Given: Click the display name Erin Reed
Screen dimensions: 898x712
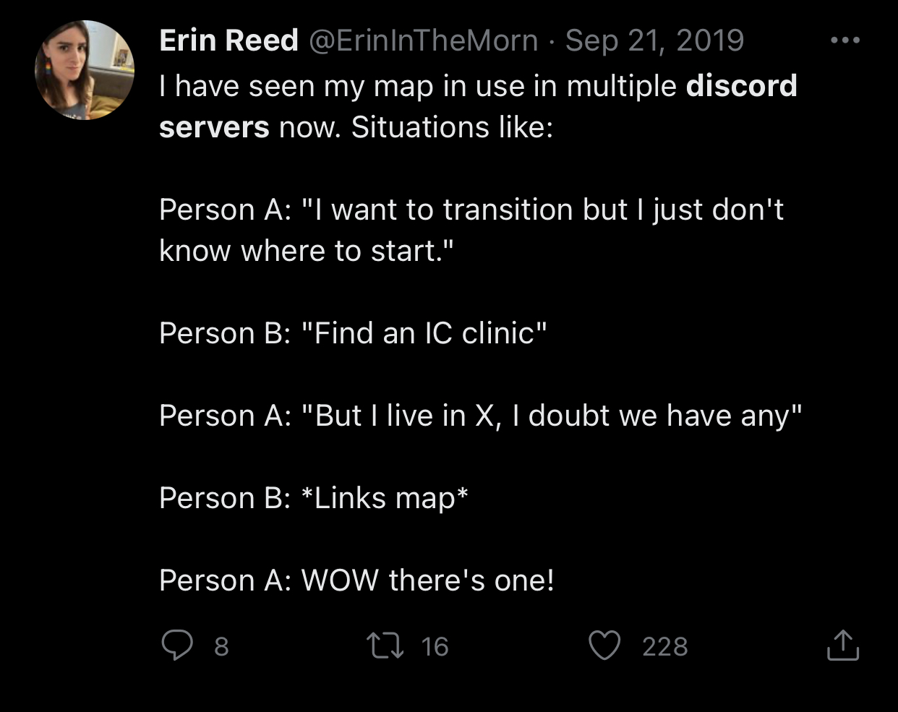Looking at the screenshot, I should point(228,40).
